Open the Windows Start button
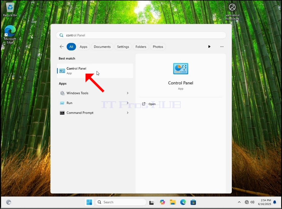Screen dimensions: 282x209 89,202
